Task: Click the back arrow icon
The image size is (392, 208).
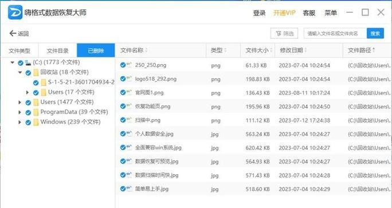Action: coord(13,33)
